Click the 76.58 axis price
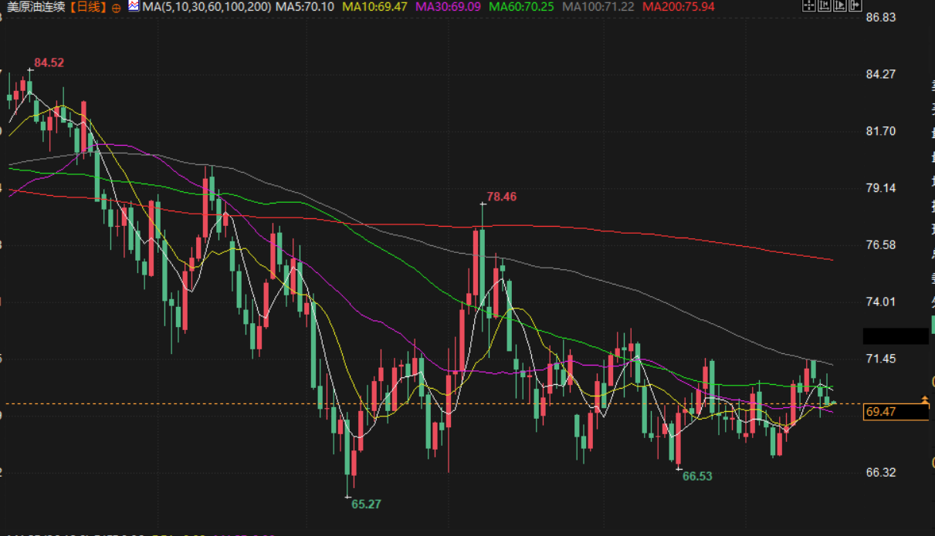Viewport: 935px width, 536px height. click(881, 244)
